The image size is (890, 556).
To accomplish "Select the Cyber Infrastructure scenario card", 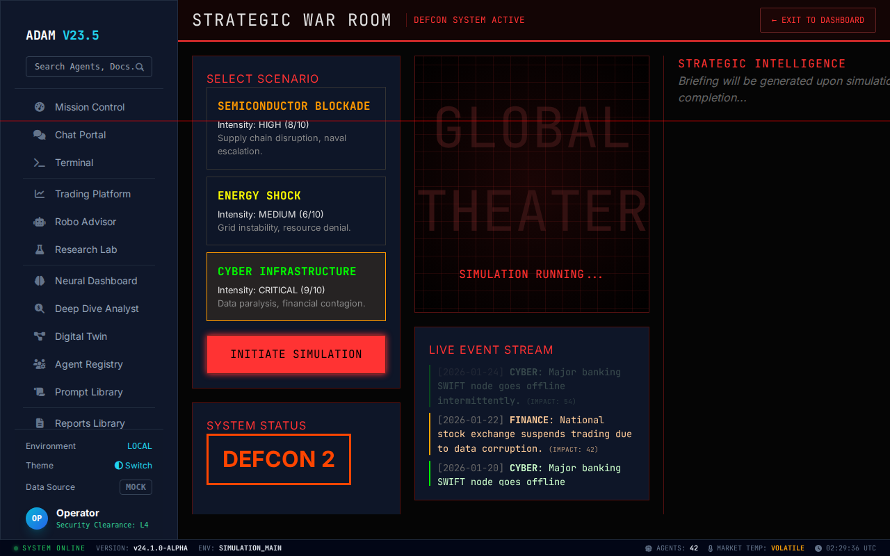I will 296,286.
